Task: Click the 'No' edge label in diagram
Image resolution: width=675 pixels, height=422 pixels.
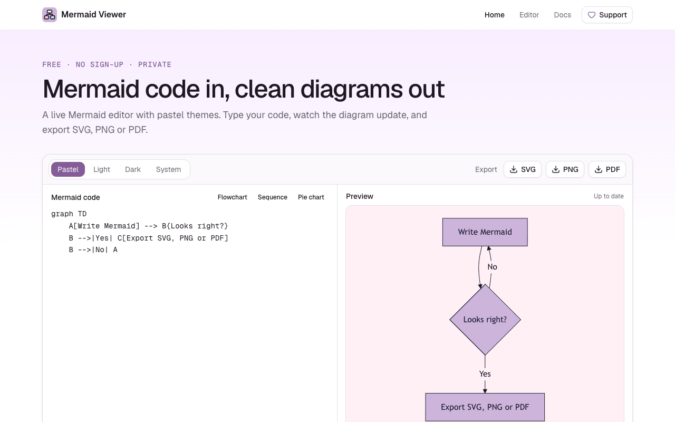Action: click(493, 267)
